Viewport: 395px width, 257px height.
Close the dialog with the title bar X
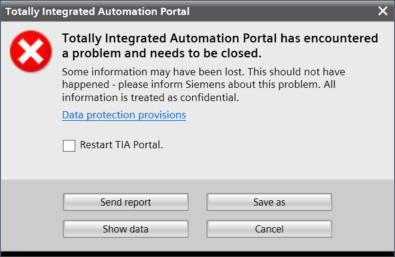383,11
